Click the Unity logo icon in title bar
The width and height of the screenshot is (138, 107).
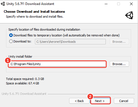(3, 4)
